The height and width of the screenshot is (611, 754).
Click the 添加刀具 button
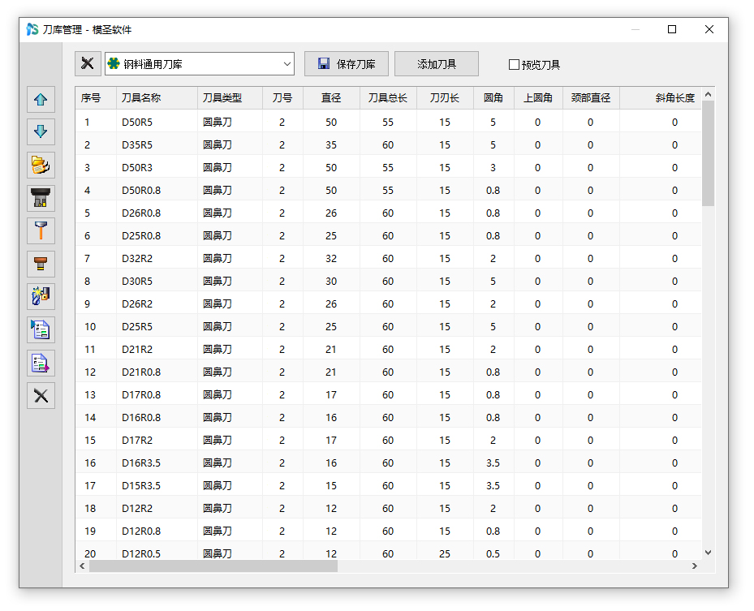click(437, 64)
